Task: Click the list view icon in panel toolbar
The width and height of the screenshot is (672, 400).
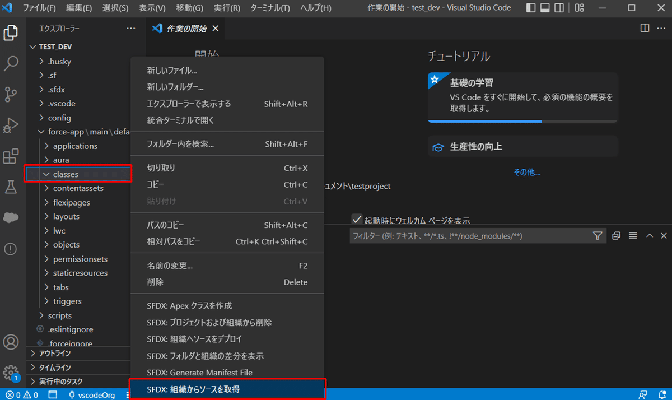Action: coord(633,236)
